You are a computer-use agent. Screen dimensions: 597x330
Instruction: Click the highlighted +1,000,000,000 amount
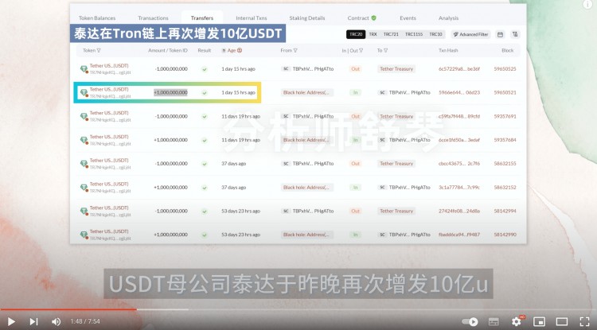(170, 92)
